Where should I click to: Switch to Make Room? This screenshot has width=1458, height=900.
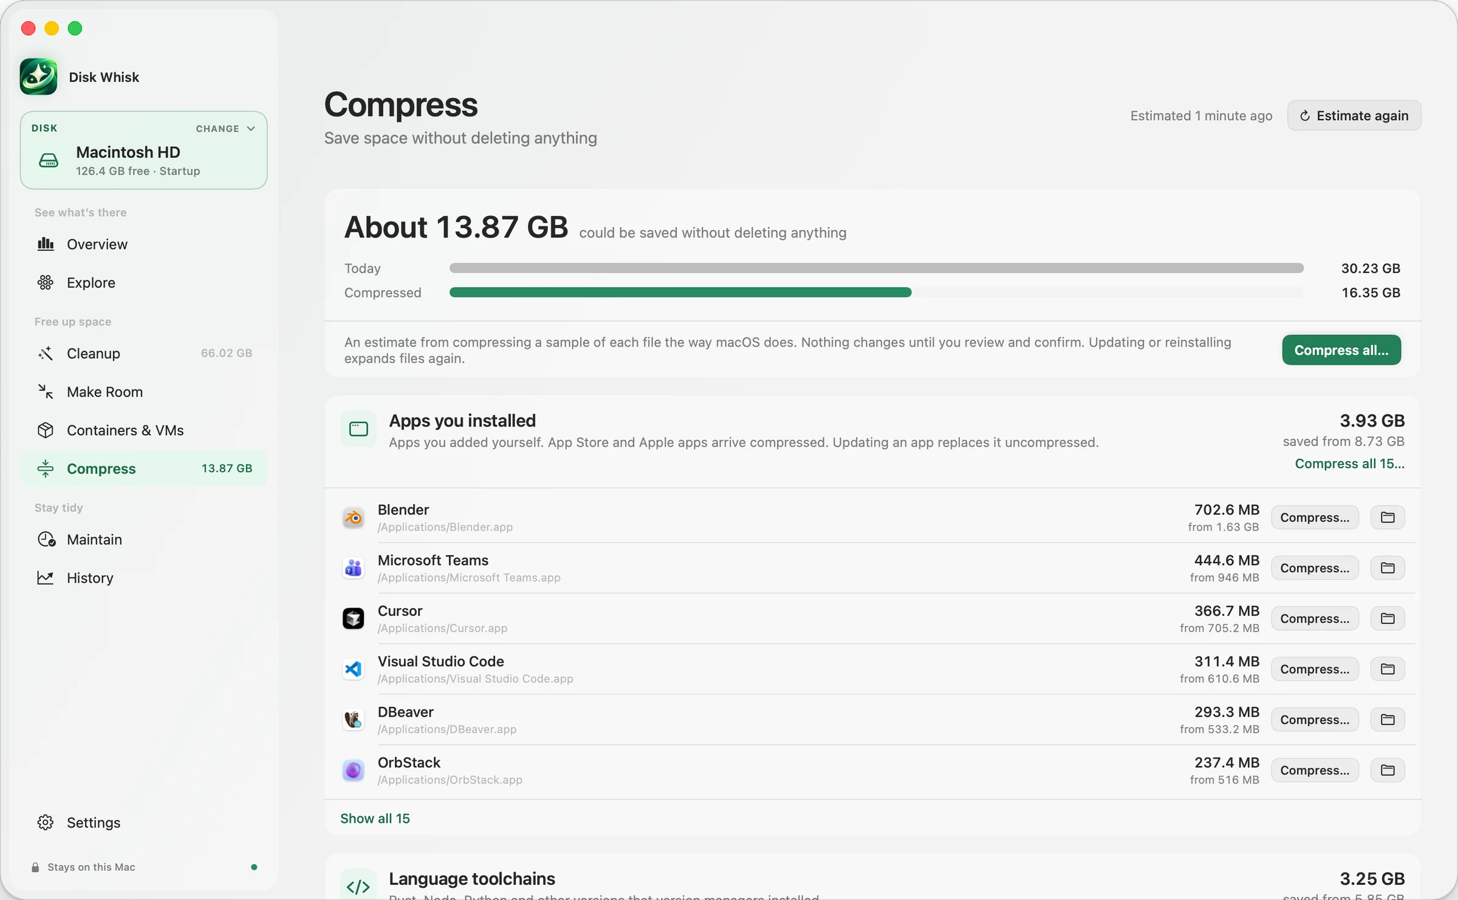click(x=143, y=391)
